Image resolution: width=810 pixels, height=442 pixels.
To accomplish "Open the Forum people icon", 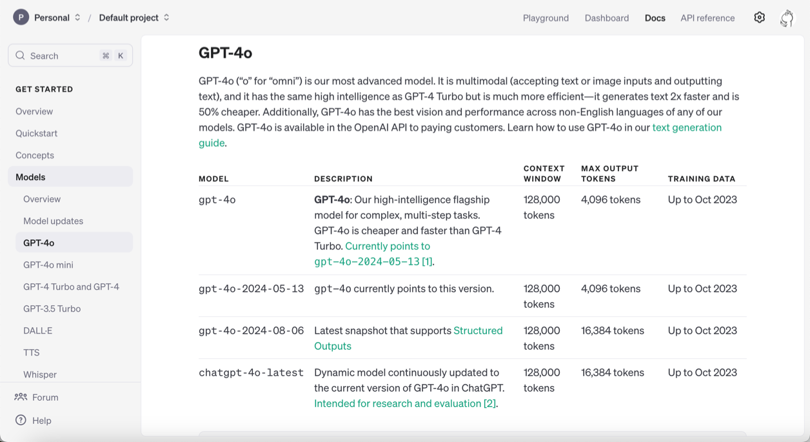I will 21,397.
